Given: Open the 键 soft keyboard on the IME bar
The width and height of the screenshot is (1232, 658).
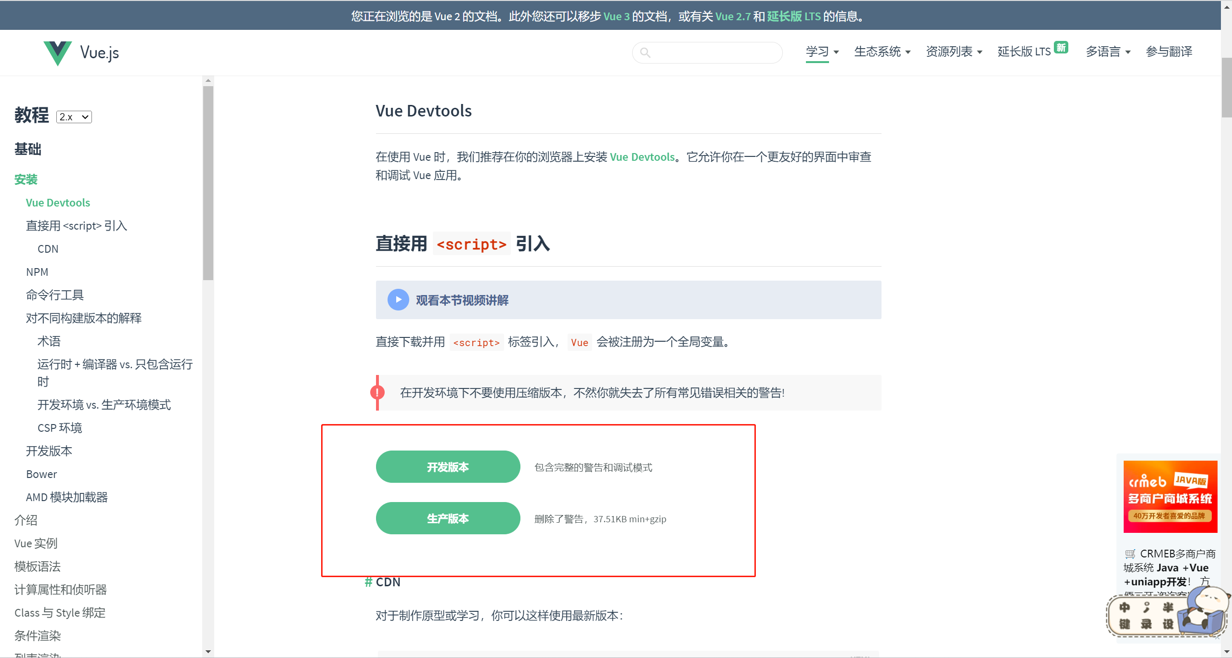Looking at the screenshot, I should pyautogui.click(x=1125, y=624).
